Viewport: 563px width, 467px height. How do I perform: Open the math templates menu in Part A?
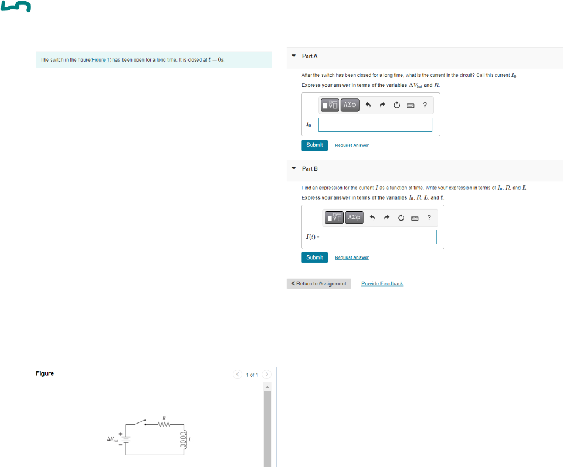click(x=329, y=105)
